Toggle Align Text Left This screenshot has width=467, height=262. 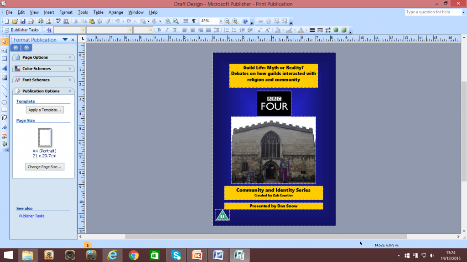coord(185,30)
